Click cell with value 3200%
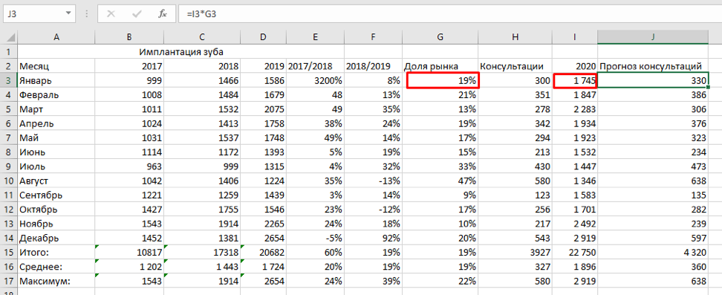The image size is (722, 295). [315, 81]
